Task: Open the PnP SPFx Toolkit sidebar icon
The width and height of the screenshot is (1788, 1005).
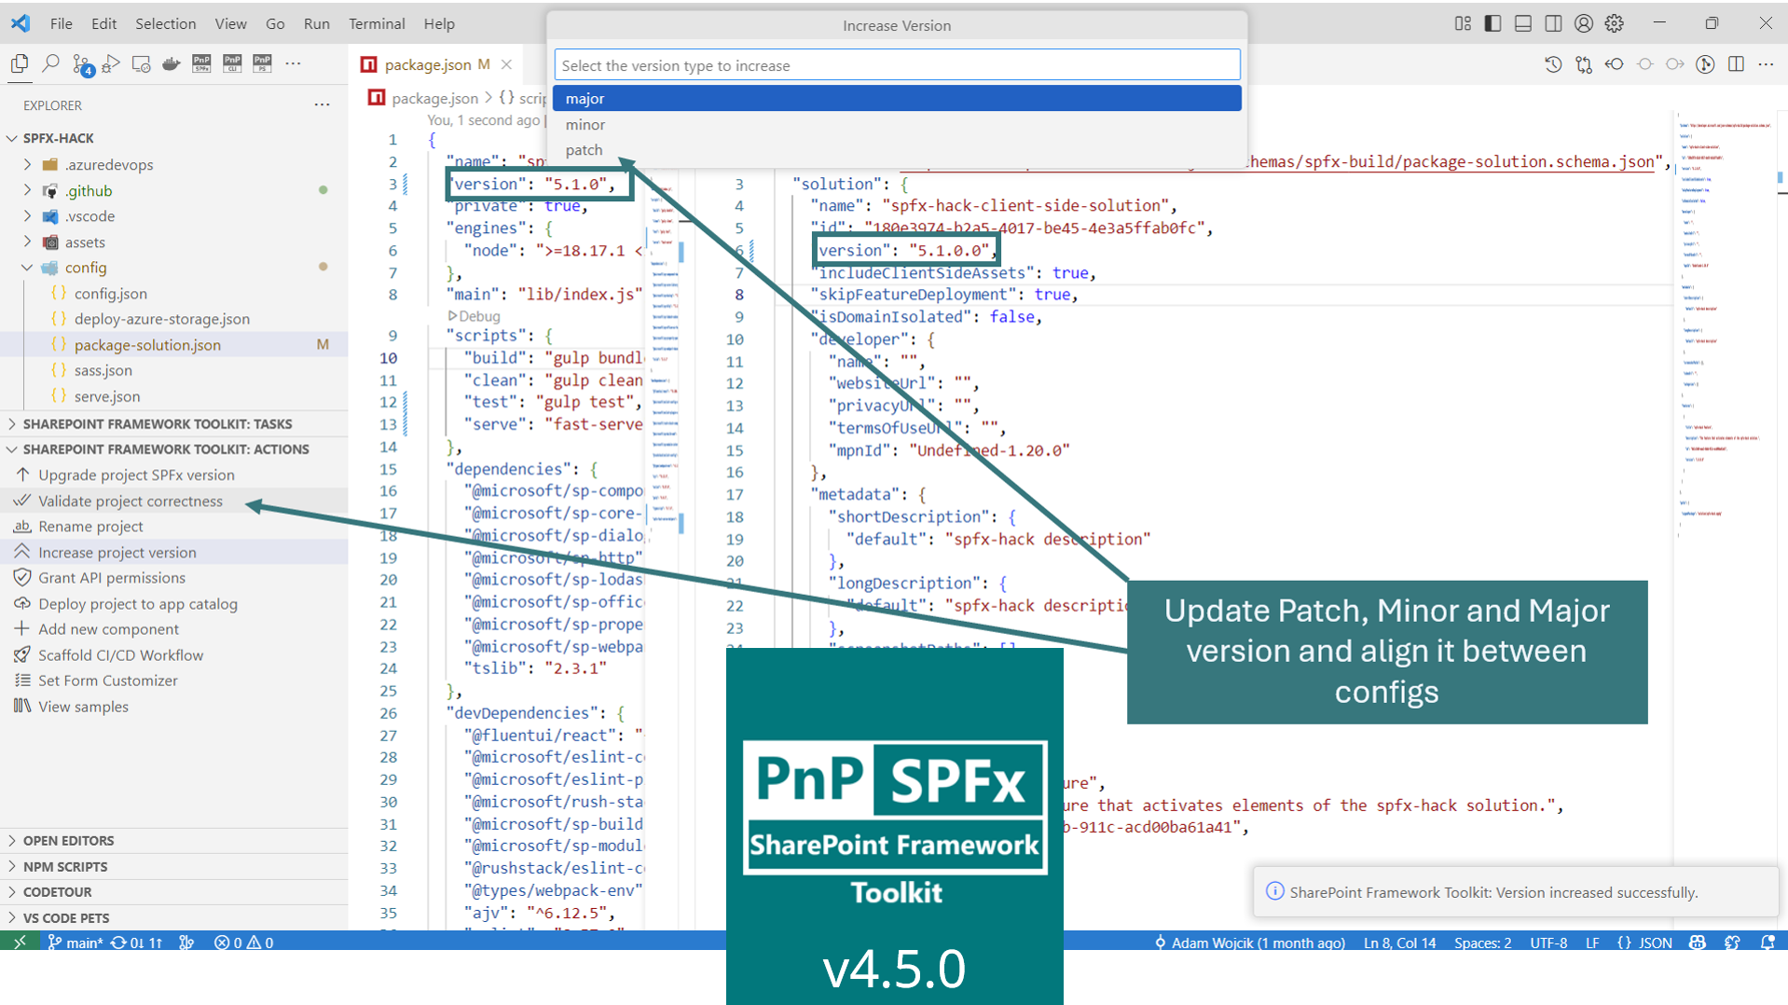Action: point(200,63)
